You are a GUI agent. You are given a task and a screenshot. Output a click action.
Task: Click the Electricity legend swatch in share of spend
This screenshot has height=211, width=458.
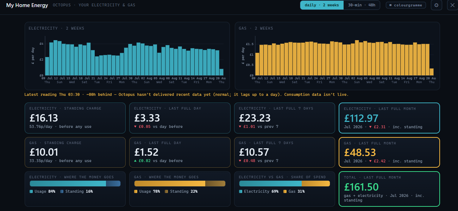coord(241,192)
